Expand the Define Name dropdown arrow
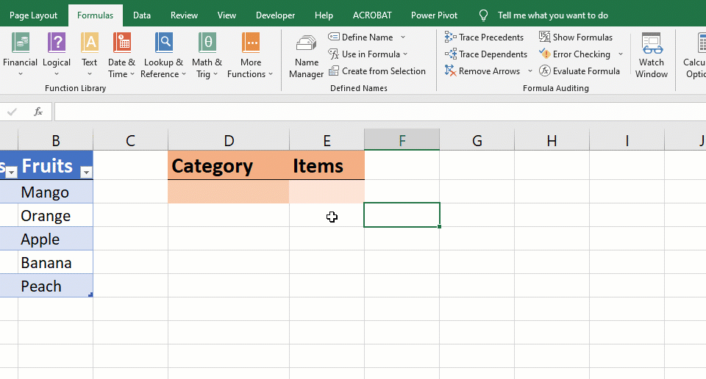This screenshot has height=379, width=706. (x=403, y=37)
